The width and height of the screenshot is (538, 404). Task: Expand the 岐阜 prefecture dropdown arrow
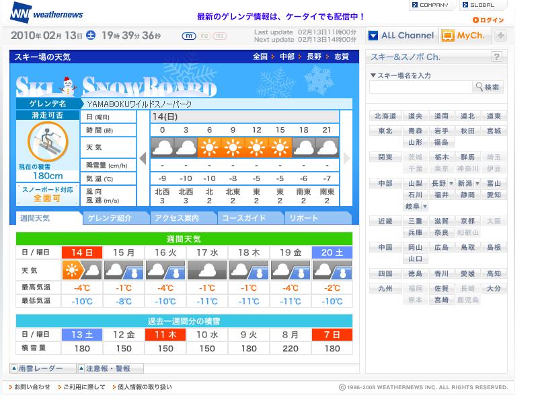click(x=425, y=206)
